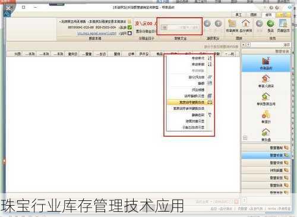Open the dropdown button in the red-boxed search field

coord(164,27)
